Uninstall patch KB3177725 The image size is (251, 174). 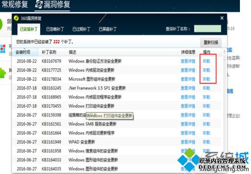pos(206,70)
